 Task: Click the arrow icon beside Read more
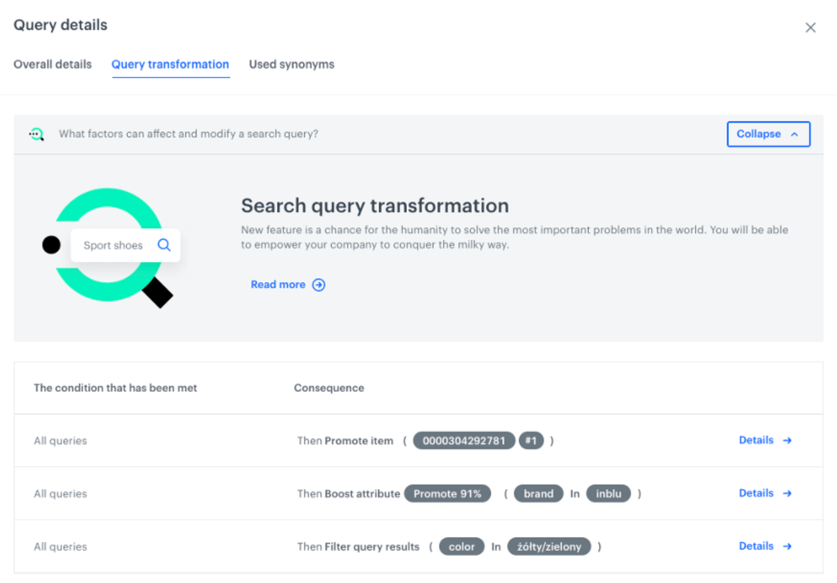(x=318, y=284)
